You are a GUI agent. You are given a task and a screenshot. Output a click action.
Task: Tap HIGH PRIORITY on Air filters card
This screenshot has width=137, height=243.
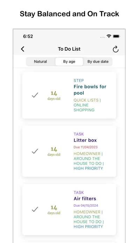(x=88, y=227)
